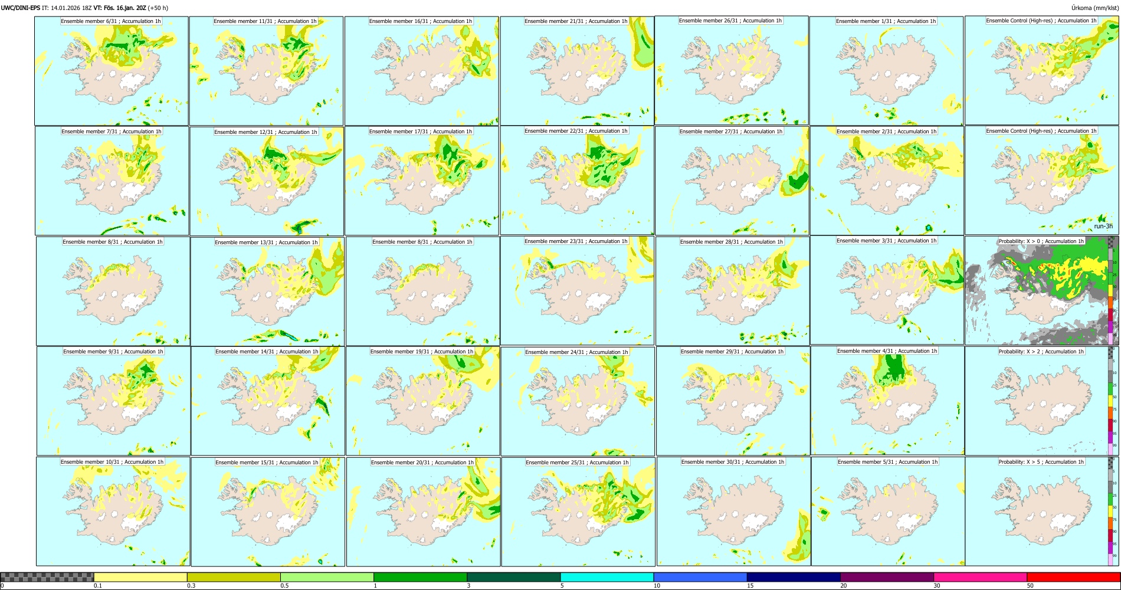1121x590 pixels.
Task: Open the Ensemble member 1/31 map
Action: click(x=886, y=71)
